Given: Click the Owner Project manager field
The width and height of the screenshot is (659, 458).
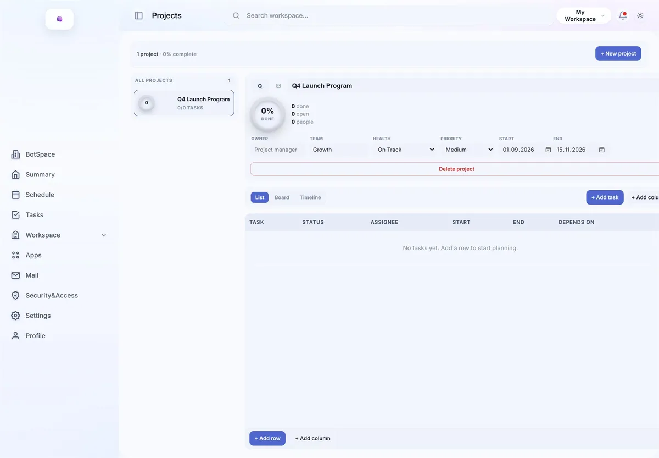Looking at the screenshot, I should tap(278, 150).
